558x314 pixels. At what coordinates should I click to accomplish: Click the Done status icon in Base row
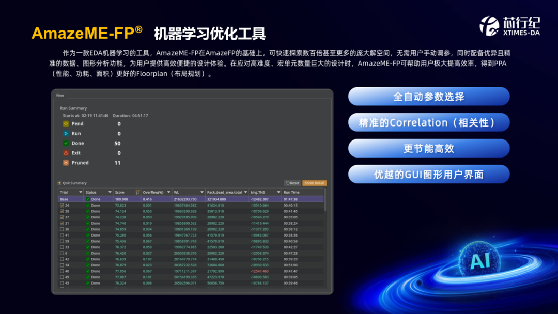(x=87, y=199)
